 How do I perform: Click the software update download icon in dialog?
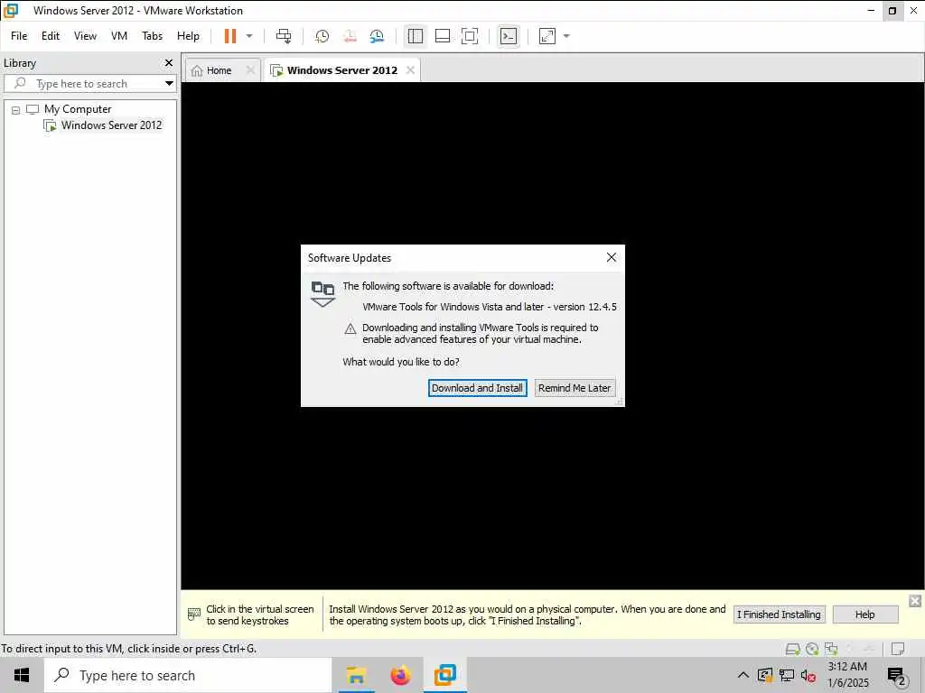pos(322,293)
